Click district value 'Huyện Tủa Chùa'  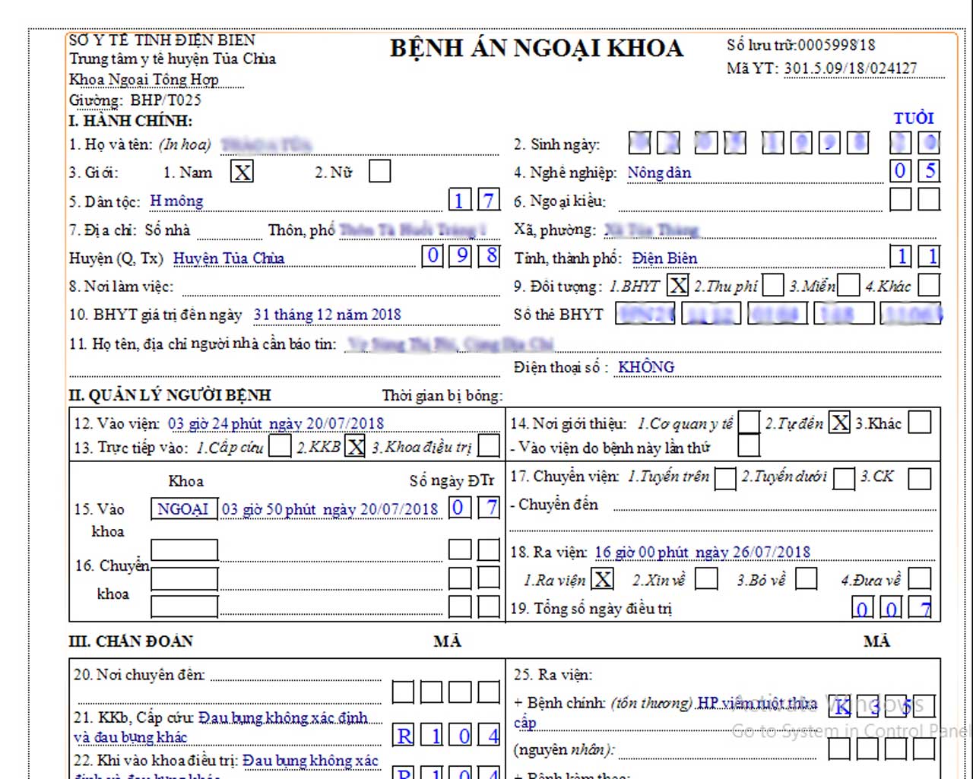coord(229,258)
